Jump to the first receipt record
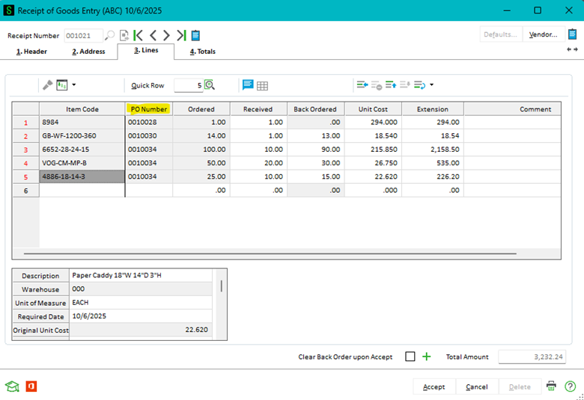This screenshot has width=584, height=400. [139, 35]
